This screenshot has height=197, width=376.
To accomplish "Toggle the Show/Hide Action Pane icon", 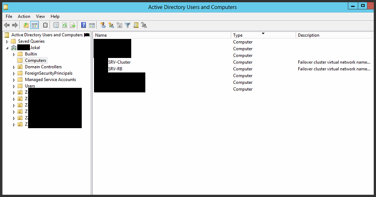I will (92, 25).
